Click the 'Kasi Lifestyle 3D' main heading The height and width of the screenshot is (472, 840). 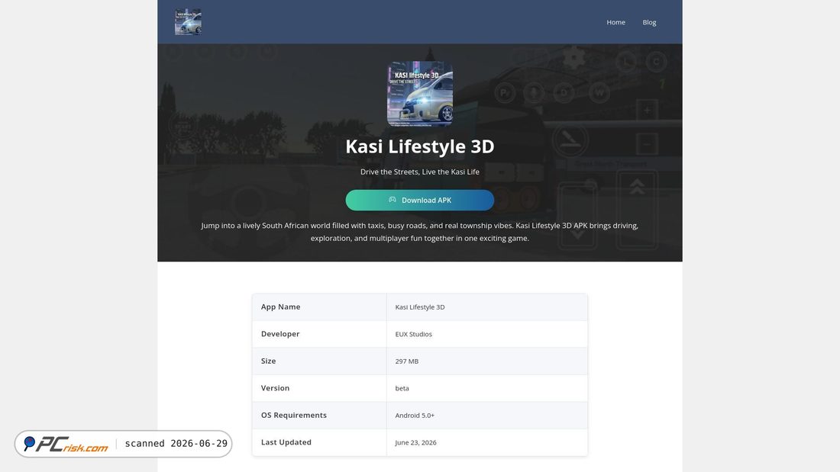point(420,146)
